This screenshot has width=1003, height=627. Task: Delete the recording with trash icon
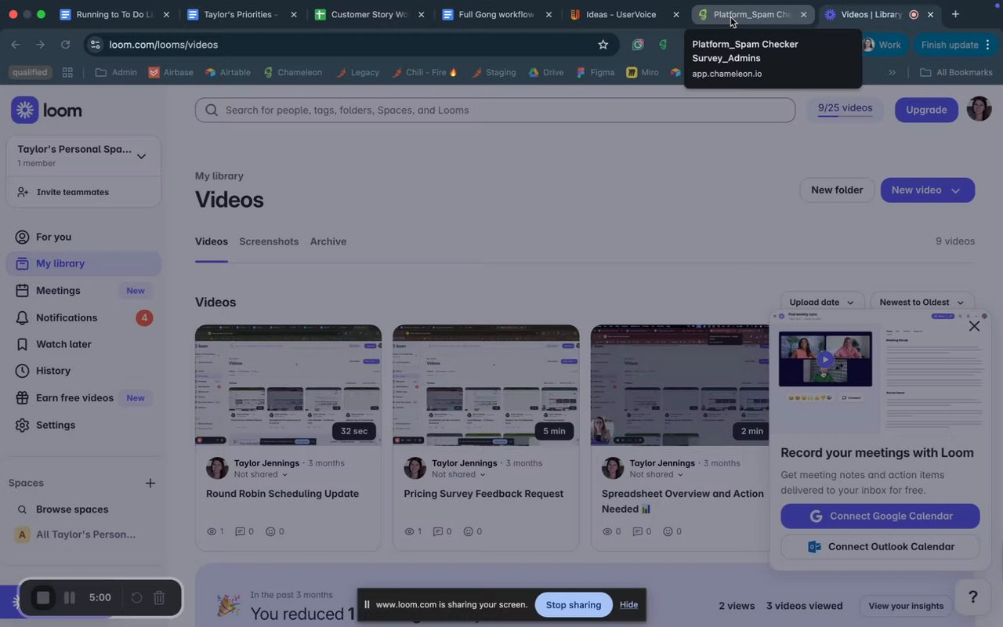(x=159, y=598)
